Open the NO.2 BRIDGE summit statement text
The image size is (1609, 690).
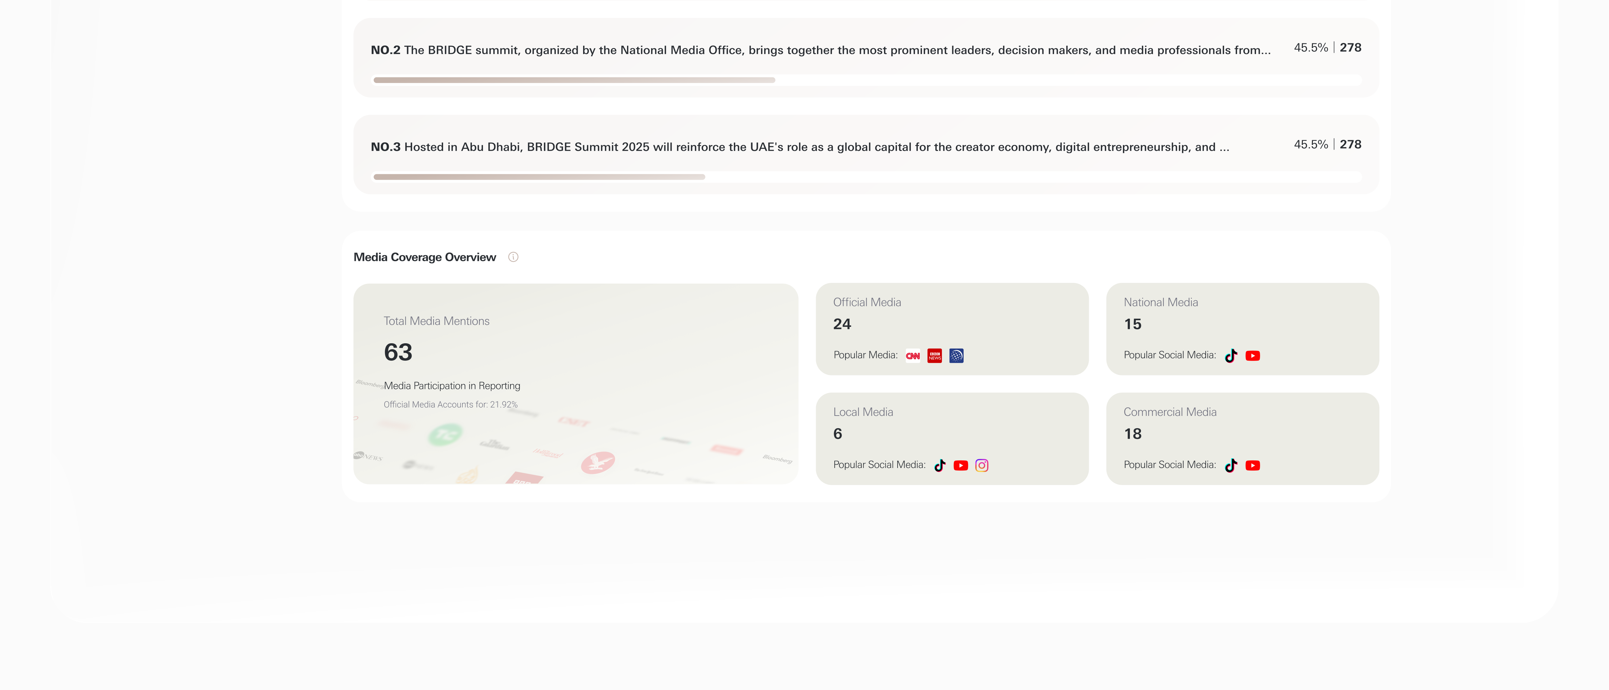(x=821, y=50)
